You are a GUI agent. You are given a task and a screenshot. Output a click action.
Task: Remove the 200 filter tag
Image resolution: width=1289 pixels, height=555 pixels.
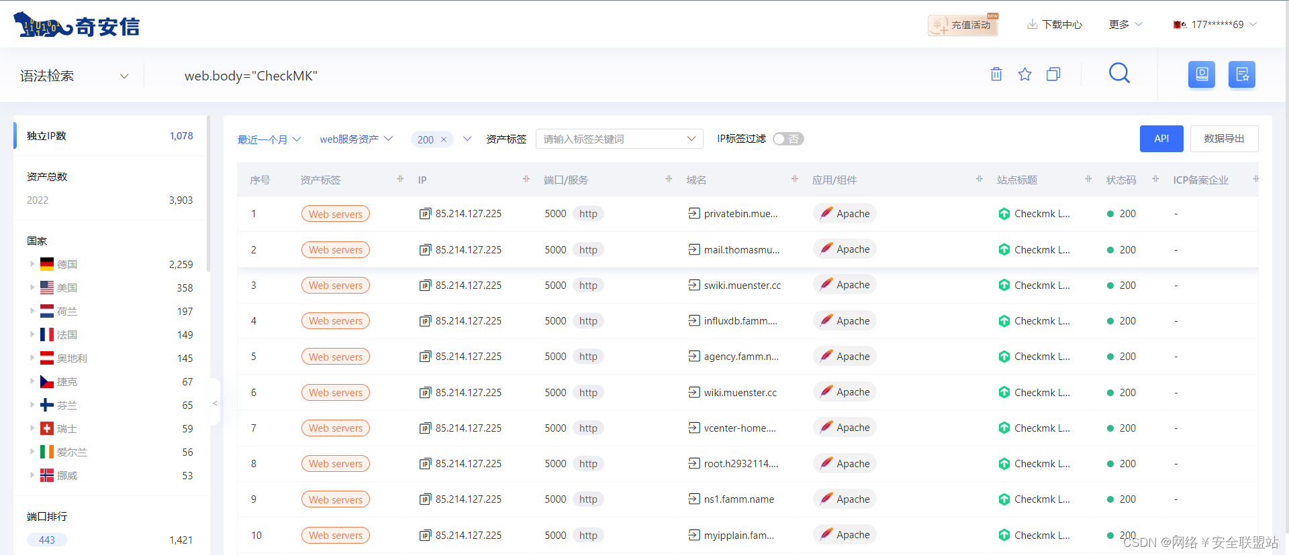(x=444, y=139)
